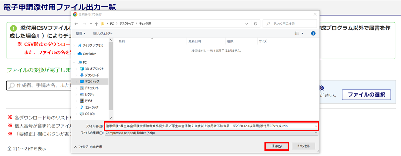The image size is (401, 156).
Task: Click キャンセル button
Action: coord(303,146)
